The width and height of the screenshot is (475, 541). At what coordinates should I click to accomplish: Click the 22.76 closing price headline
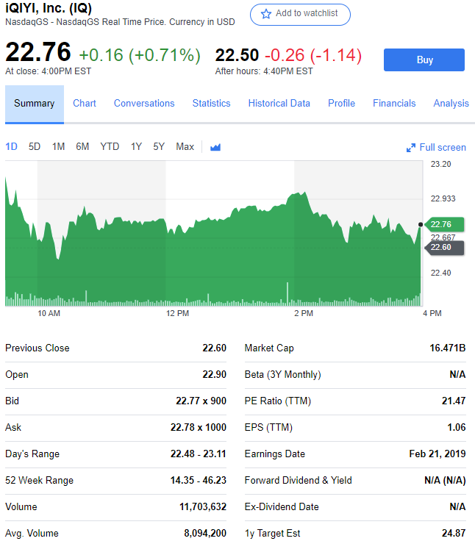pos(38,52)
